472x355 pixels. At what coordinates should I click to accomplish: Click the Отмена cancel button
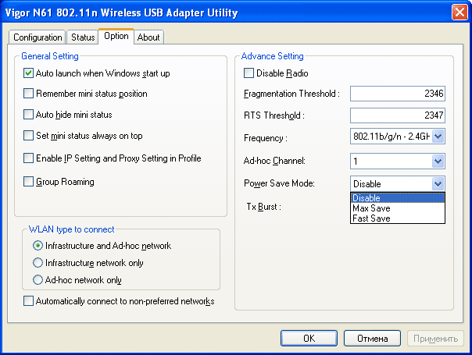tap(372, 339)
